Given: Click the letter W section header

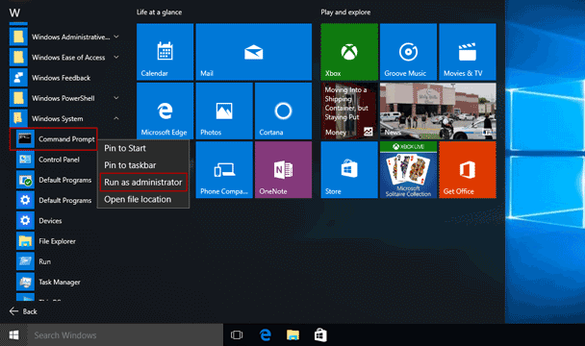Looking at the screenshot, I should [x=14, y=13].
